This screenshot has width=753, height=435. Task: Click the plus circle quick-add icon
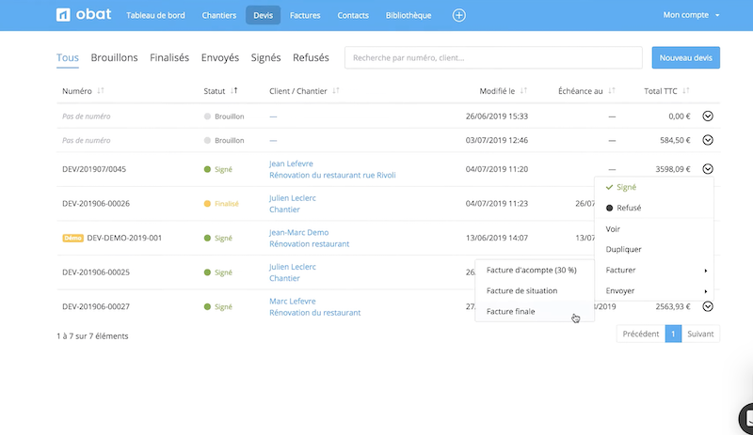458,15
